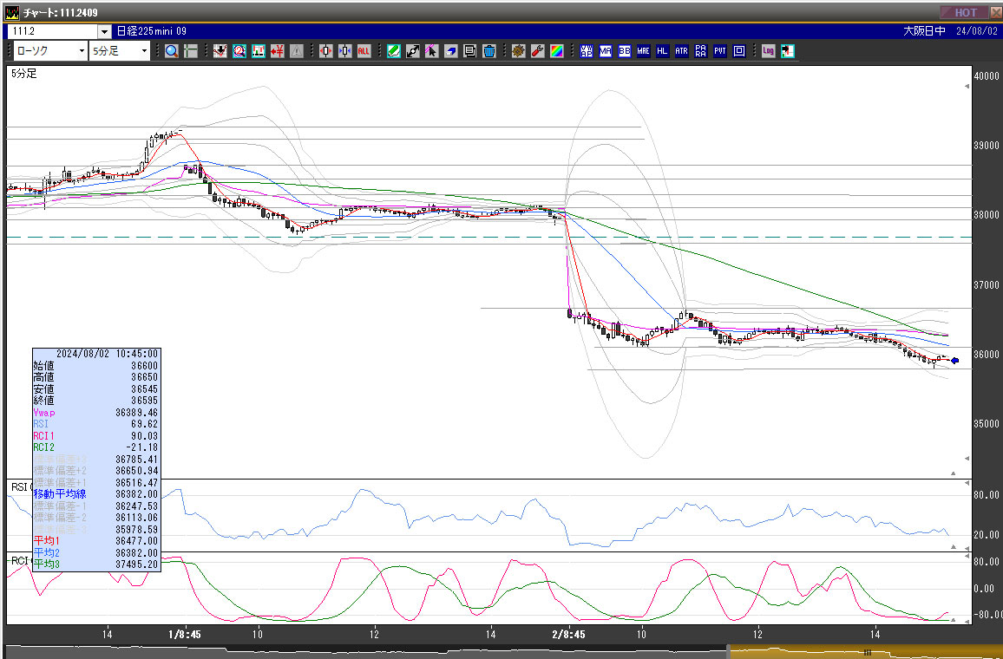This screenshot has width=1003, height=659.
Task: Click the stacked list document icon
Action: click(x=469, y=51)
